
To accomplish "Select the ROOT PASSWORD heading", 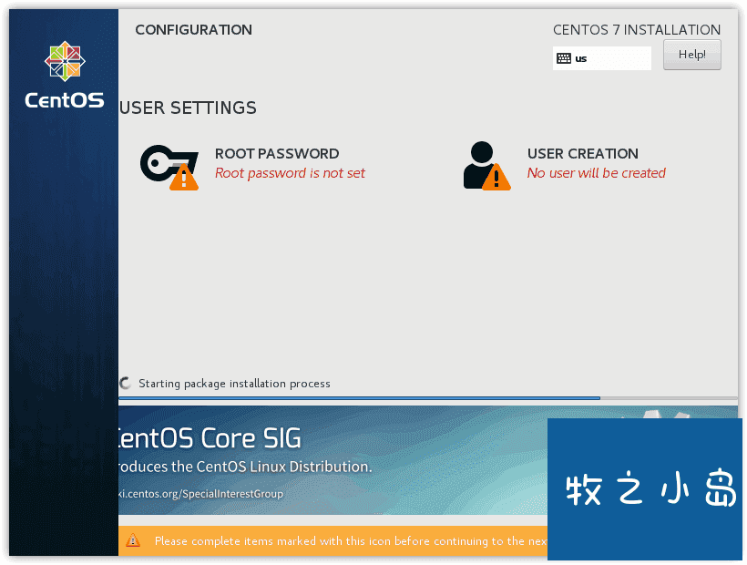I will (x=277, y=153).
